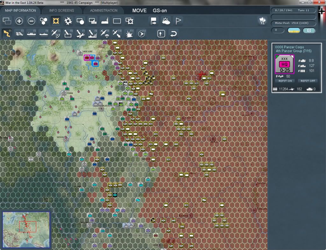Click the dark oval field showing 0
This screenshot has height=250, width=326.
tap(278, 30)
